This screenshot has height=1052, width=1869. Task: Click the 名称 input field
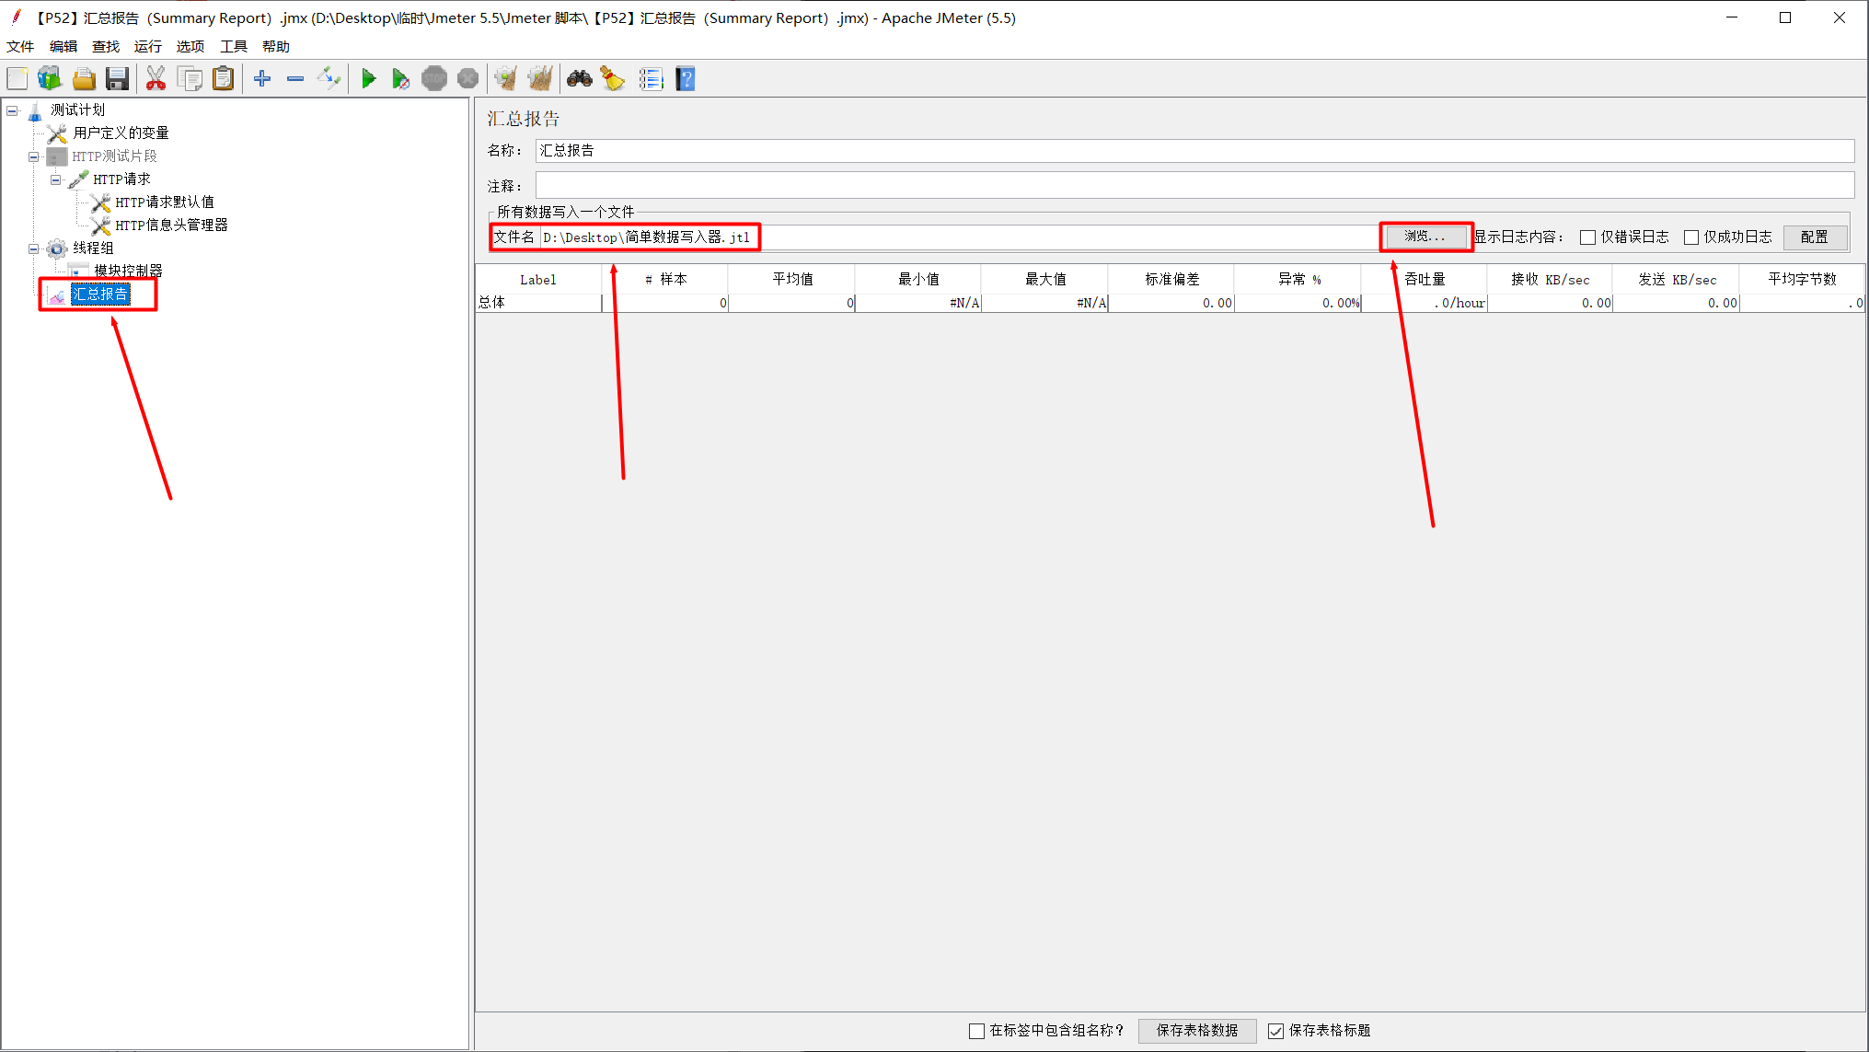pyautogui.click(x=1194, y=150)
